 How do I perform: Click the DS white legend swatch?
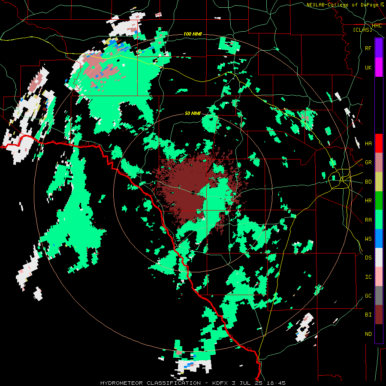[379, 257]
